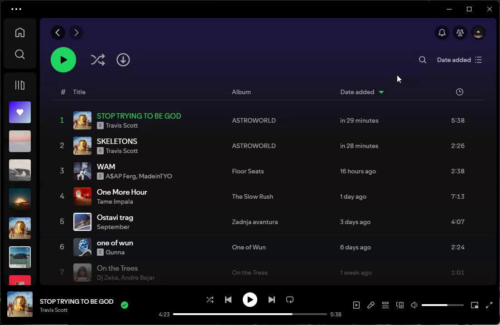Toggle shuffle in the player bar

coord(210,300)
